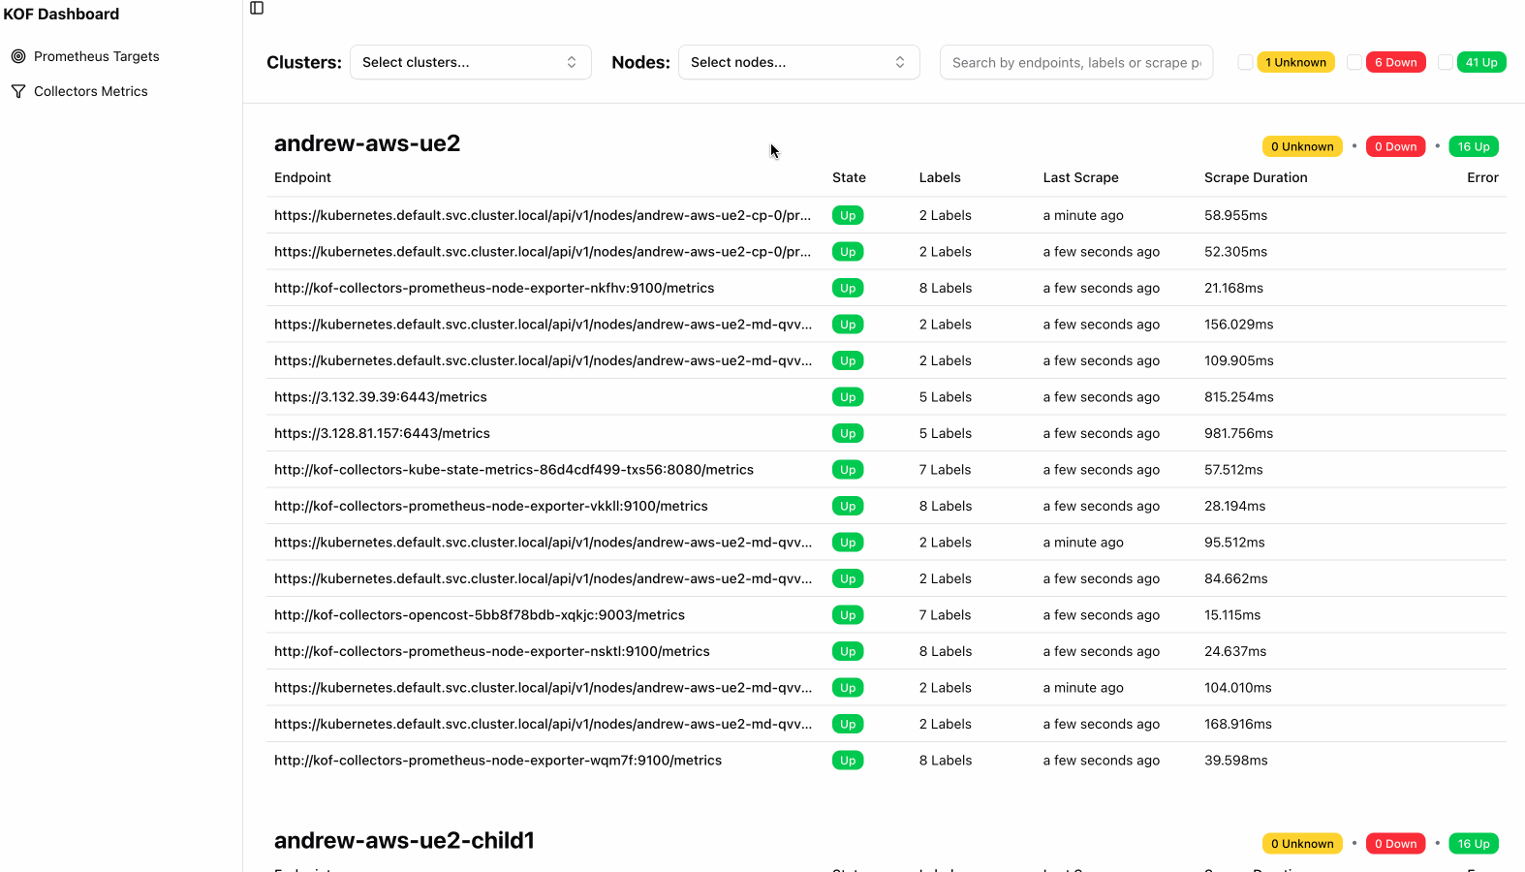Focus the endpoint search input field

tap(1075, 62)
